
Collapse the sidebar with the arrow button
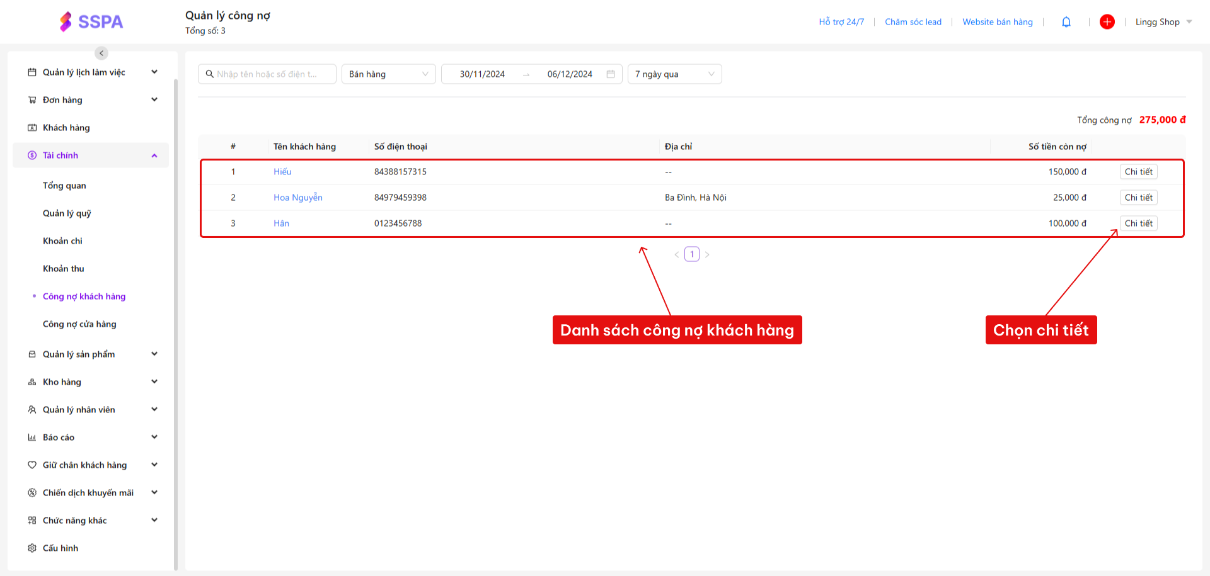(x=101, y=54)
